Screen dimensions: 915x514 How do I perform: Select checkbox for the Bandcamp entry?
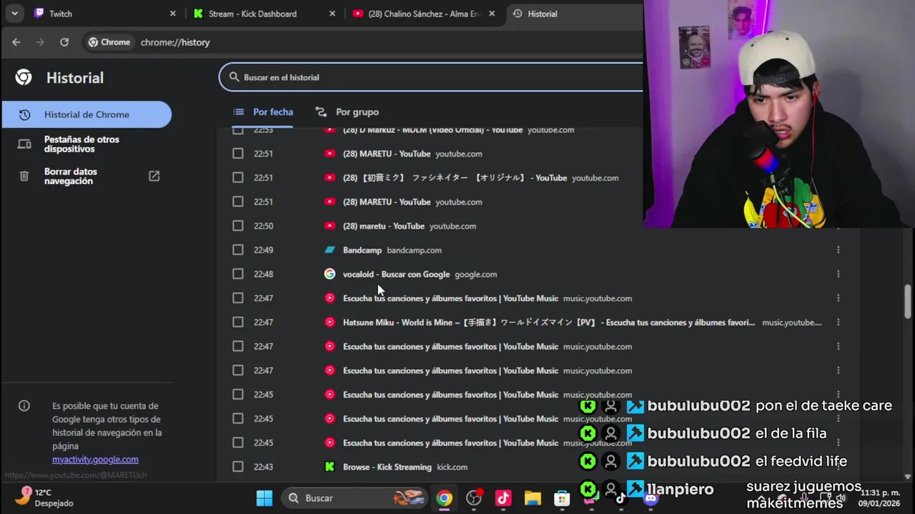pyautogui.click(x=238, y=250)
